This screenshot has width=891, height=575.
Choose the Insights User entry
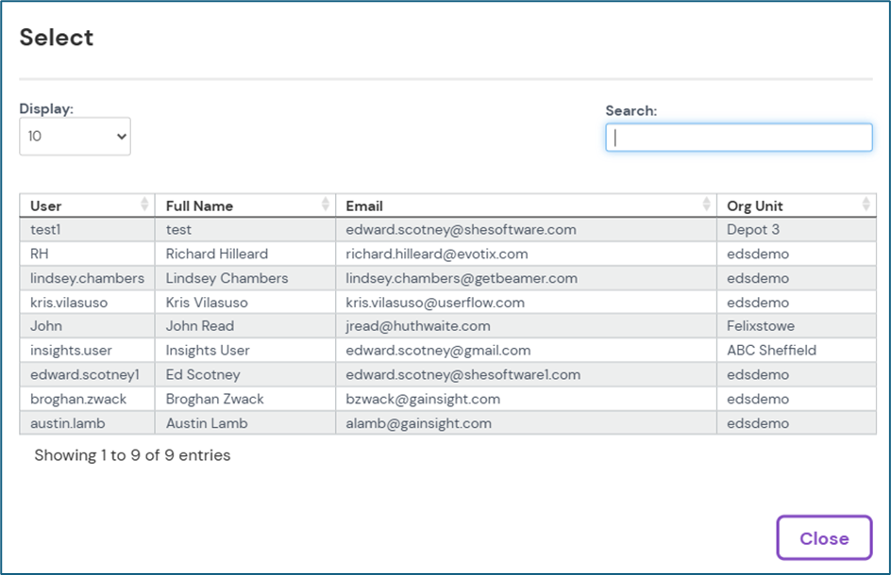point(208,351)
